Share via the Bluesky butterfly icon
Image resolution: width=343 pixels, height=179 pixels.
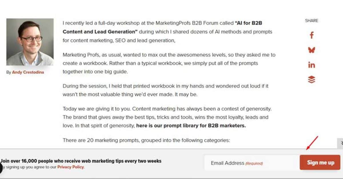pos(312,50)
